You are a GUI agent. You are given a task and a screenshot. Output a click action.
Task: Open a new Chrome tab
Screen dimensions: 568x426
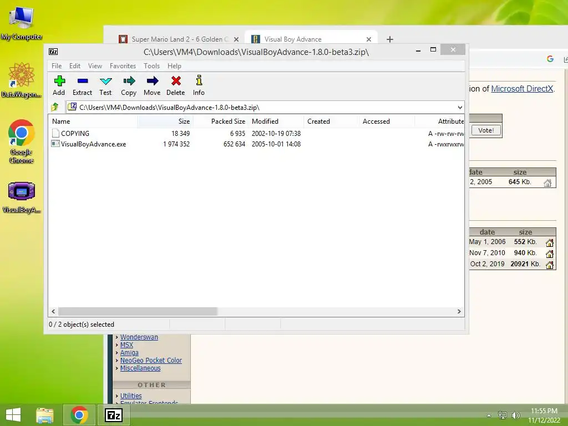click(390, 39)
